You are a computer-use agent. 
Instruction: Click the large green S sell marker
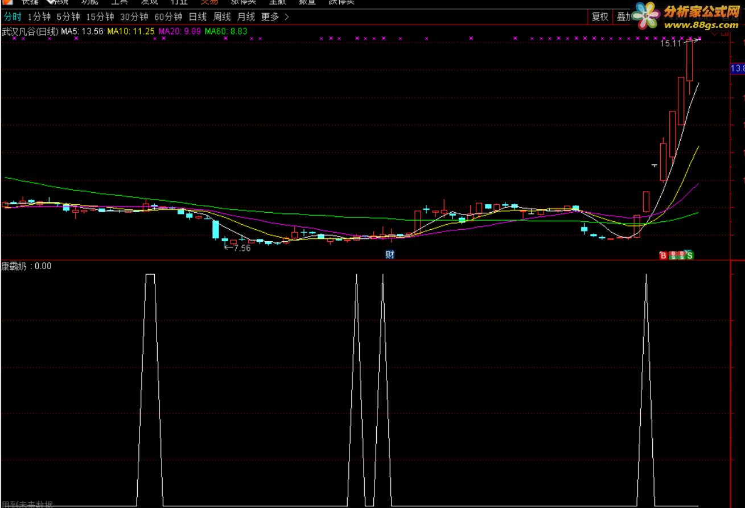pyautogui.click(x=690, y=255)
